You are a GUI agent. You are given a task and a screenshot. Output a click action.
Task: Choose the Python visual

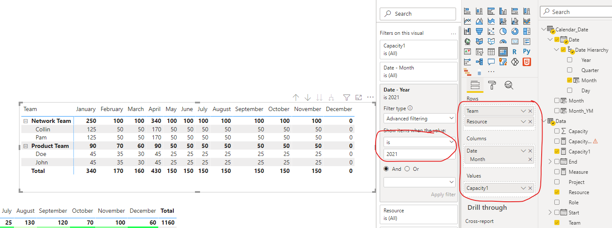pos(527,52)
